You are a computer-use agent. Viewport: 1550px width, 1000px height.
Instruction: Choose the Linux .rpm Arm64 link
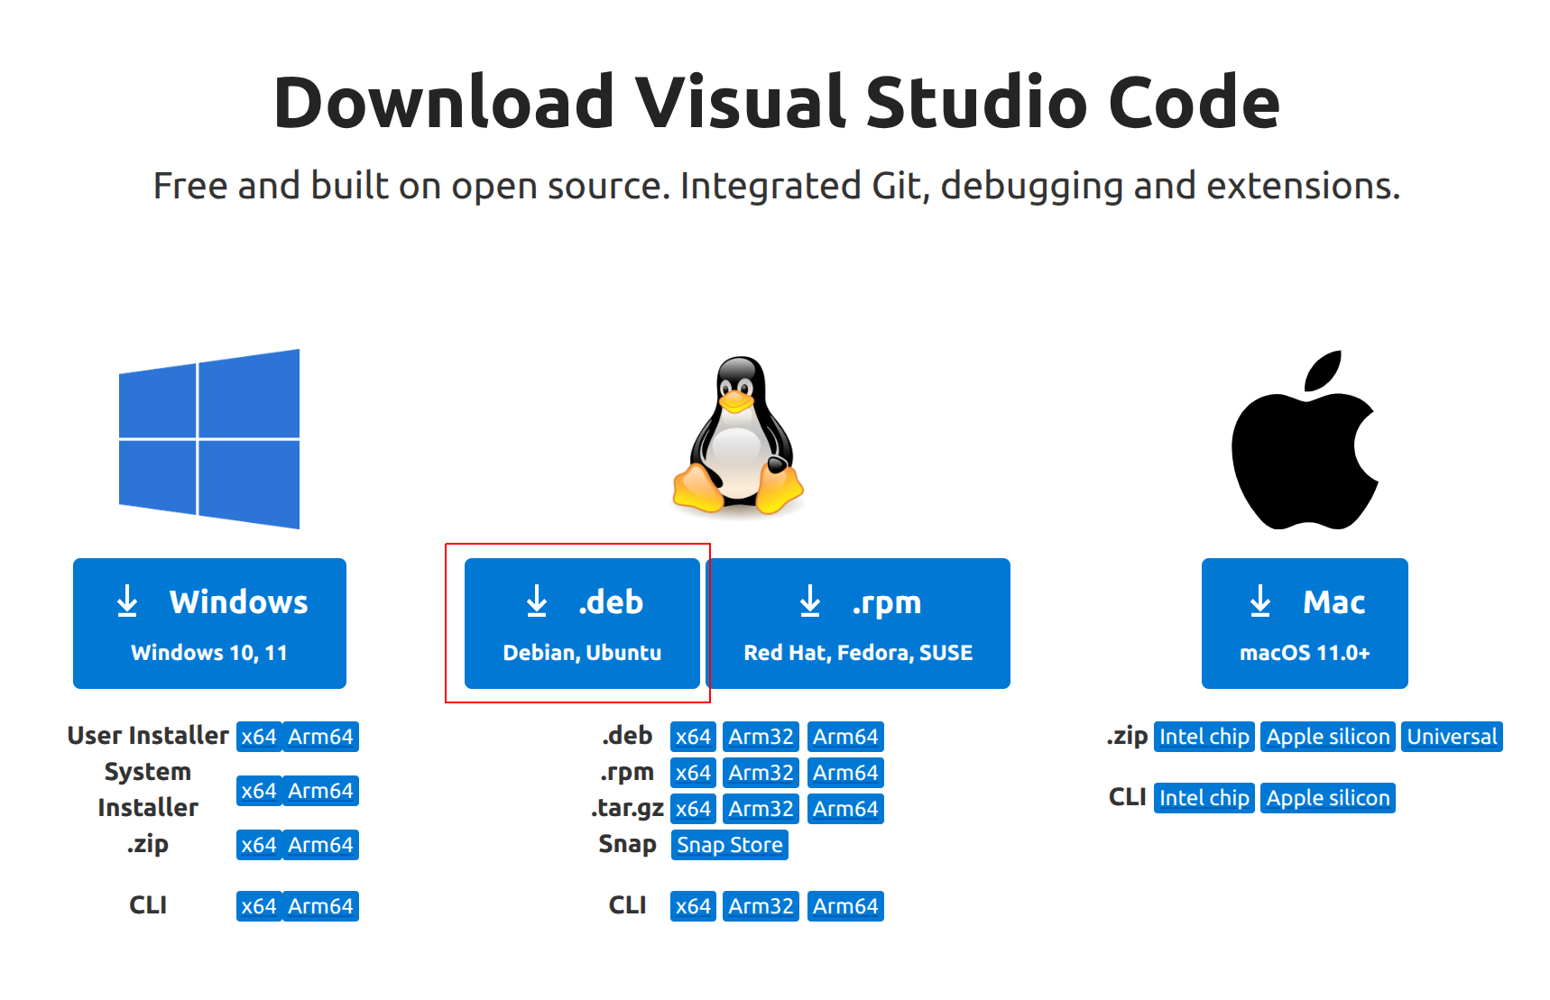(844, 773)
